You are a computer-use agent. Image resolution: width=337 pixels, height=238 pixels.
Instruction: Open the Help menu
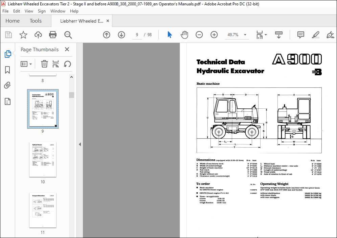point(74,11)
